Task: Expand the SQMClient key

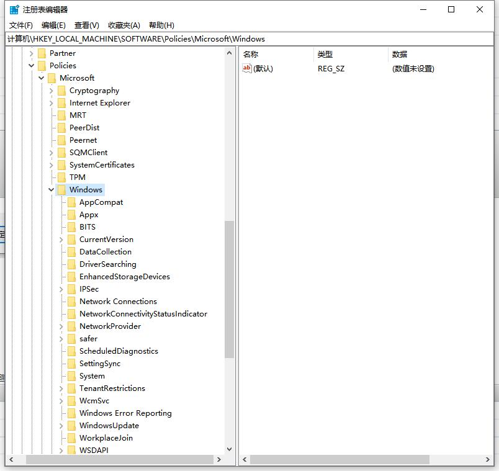Action: [x=51, y=153]
